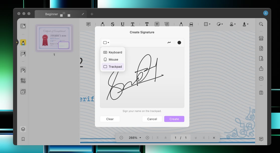The image size is (280, 153).
Task: Open the stroke thickness selector
Action: (x=169, y=42)
